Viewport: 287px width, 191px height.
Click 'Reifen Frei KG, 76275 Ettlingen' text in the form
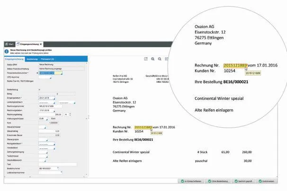click(20, 81)
